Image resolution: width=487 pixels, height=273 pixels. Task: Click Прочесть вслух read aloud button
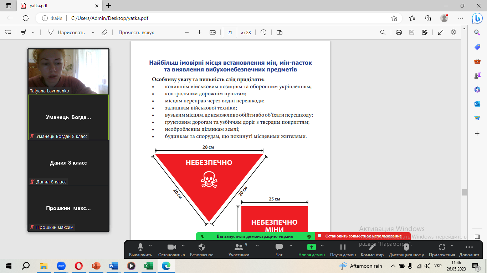coord(136,32)
